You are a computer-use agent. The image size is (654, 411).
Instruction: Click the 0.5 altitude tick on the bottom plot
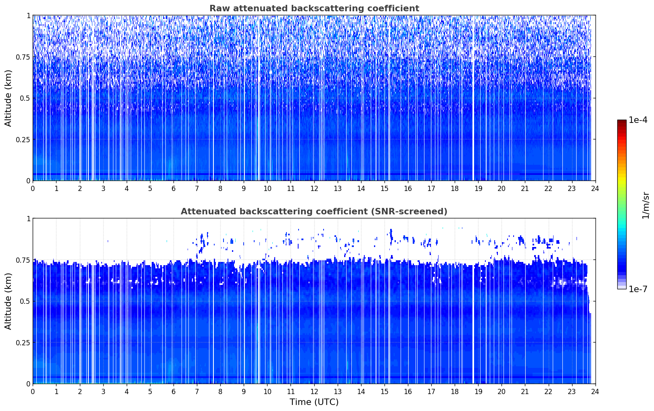[25, 301]
